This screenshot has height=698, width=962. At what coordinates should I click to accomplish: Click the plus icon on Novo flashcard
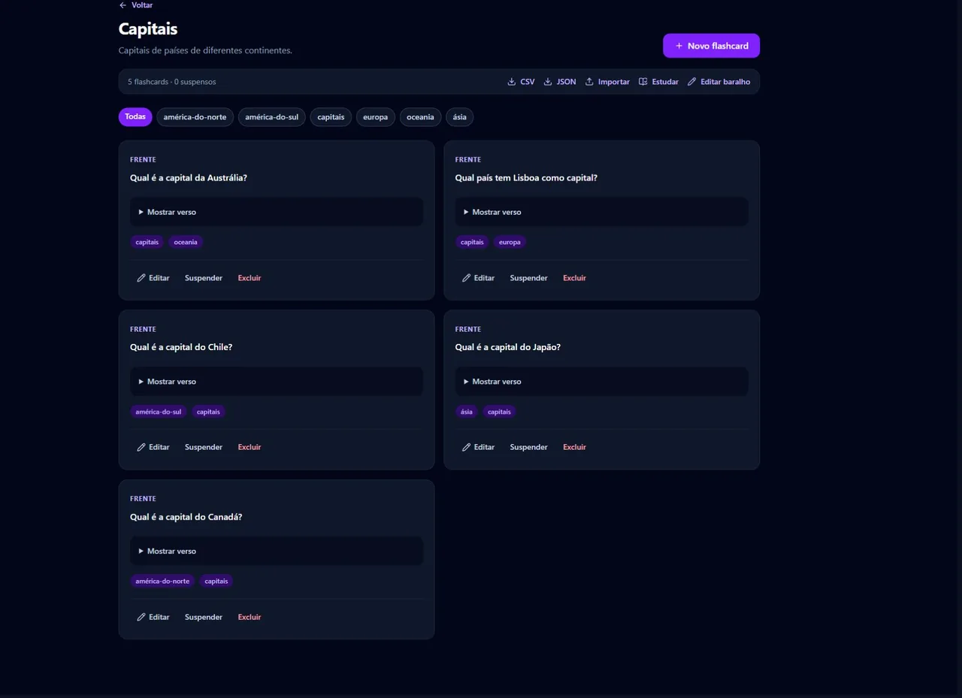(x=679, y=46)
